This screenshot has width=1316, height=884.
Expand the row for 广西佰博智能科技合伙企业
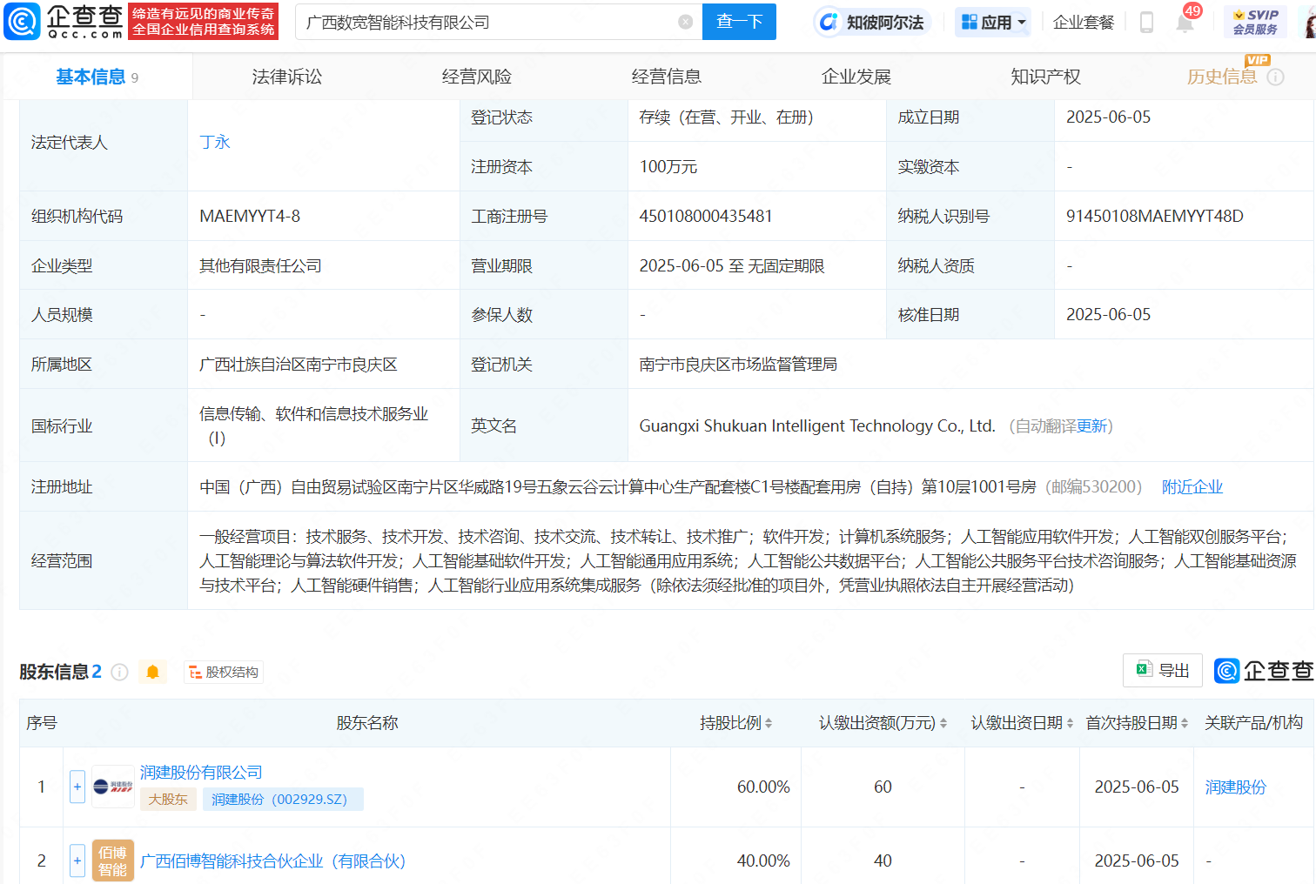click(77, 861)
